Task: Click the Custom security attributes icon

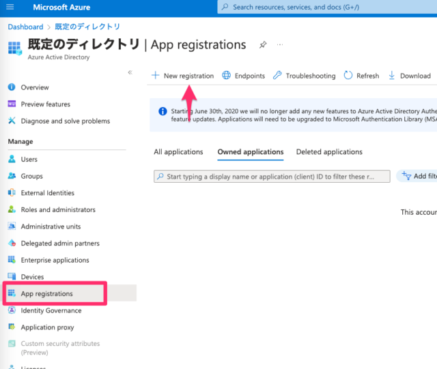Action: point(12,343)
